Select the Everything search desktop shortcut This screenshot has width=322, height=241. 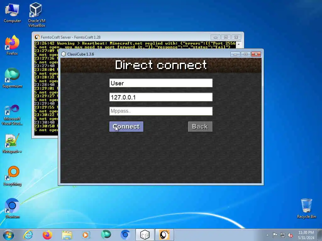point(12,176)
